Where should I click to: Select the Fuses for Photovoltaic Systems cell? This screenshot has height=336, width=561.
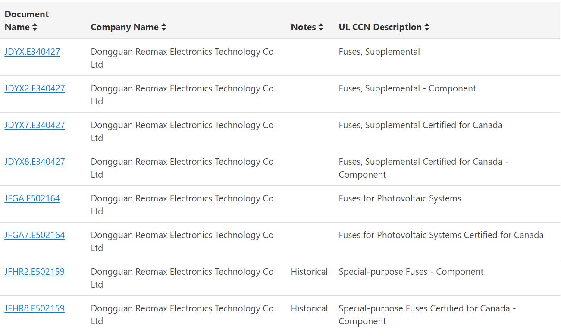[x=400, y=198]
